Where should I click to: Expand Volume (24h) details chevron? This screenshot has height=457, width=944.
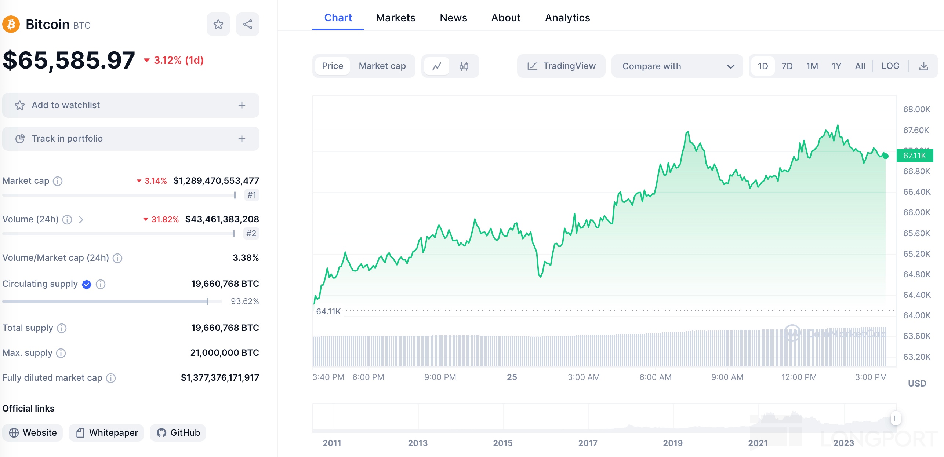(81, 219)
